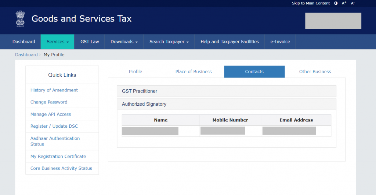
Task: Open Change Password quick link
Action: coord(49,102)
